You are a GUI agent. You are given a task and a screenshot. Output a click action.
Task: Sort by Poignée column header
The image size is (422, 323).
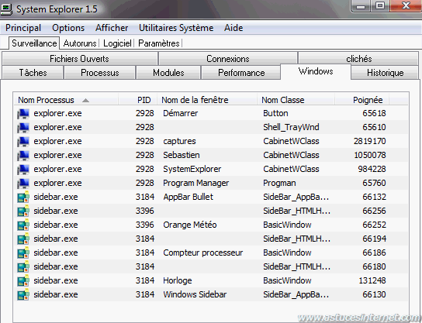[362, 100]
